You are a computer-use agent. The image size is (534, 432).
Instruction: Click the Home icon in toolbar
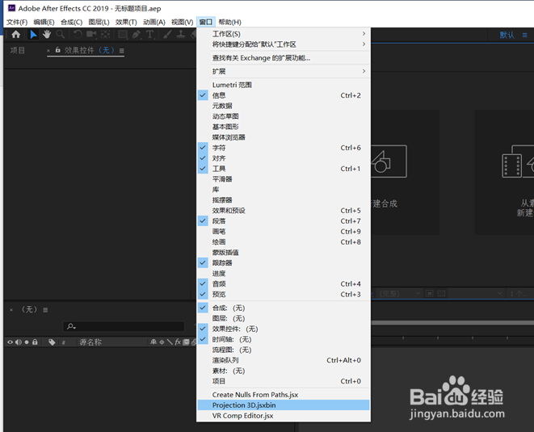(15, 35)
